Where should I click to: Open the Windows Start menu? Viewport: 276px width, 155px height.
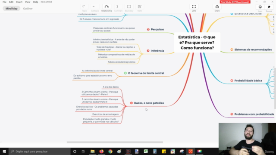click(4, 151)
